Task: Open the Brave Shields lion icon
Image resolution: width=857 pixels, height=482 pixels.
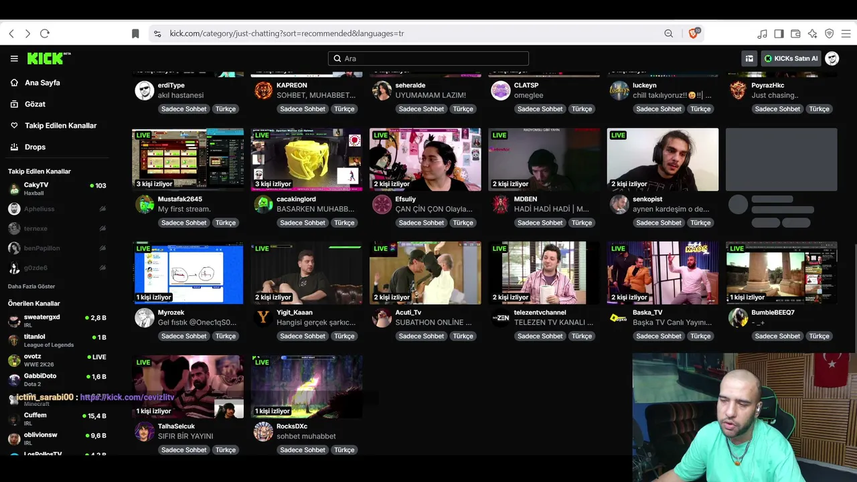Action: (x=693, y=33)
